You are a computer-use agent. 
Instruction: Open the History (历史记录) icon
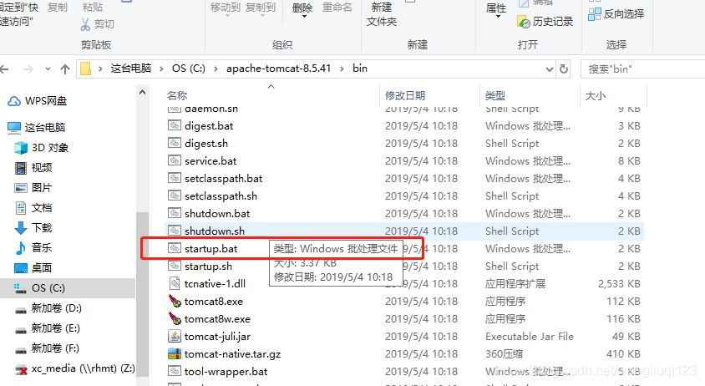[x=524, y=21]
